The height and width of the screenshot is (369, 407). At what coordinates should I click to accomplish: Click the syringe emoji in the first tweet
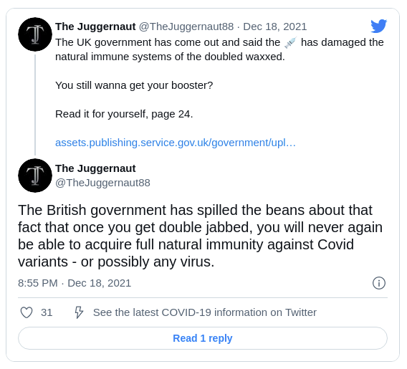[x=290, y=42]
